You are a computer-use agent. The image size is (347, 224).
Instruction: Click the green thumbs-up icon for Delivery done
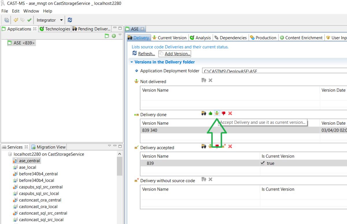point(211,113)
